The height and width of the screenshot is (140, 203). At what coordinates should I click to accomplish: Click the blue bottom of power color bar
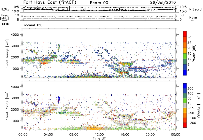185,73
